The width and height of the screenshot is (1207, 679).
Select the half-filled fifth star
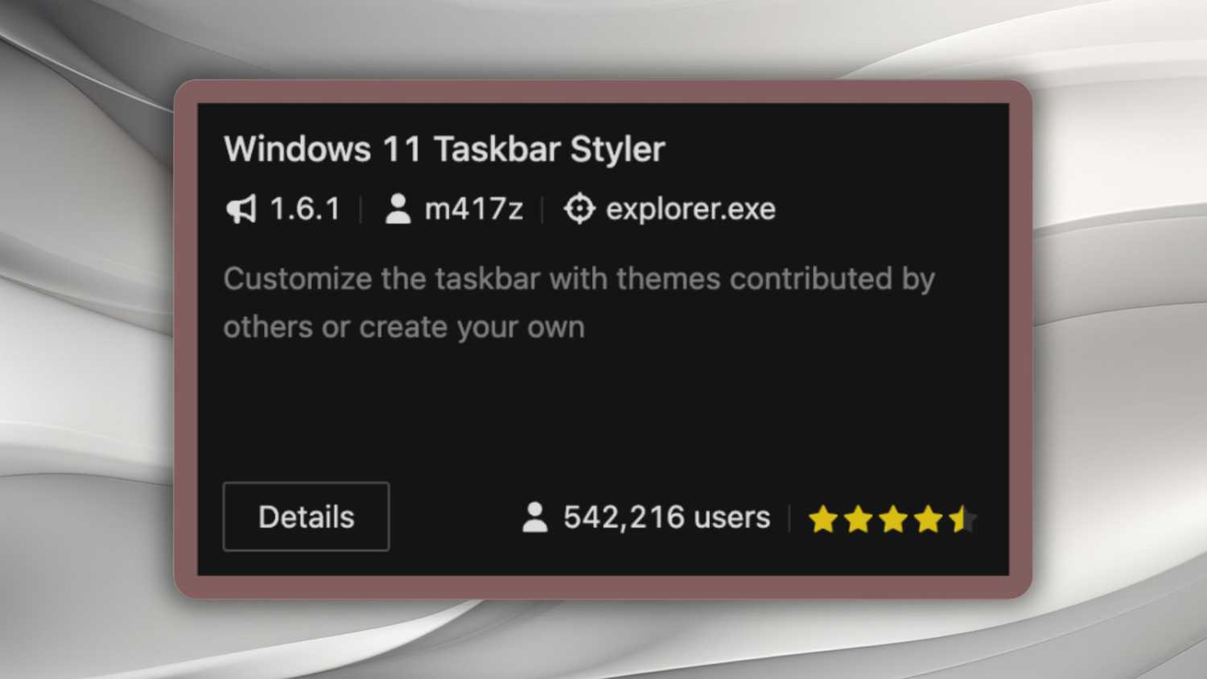pyautogui.click(x=962, y=520)
